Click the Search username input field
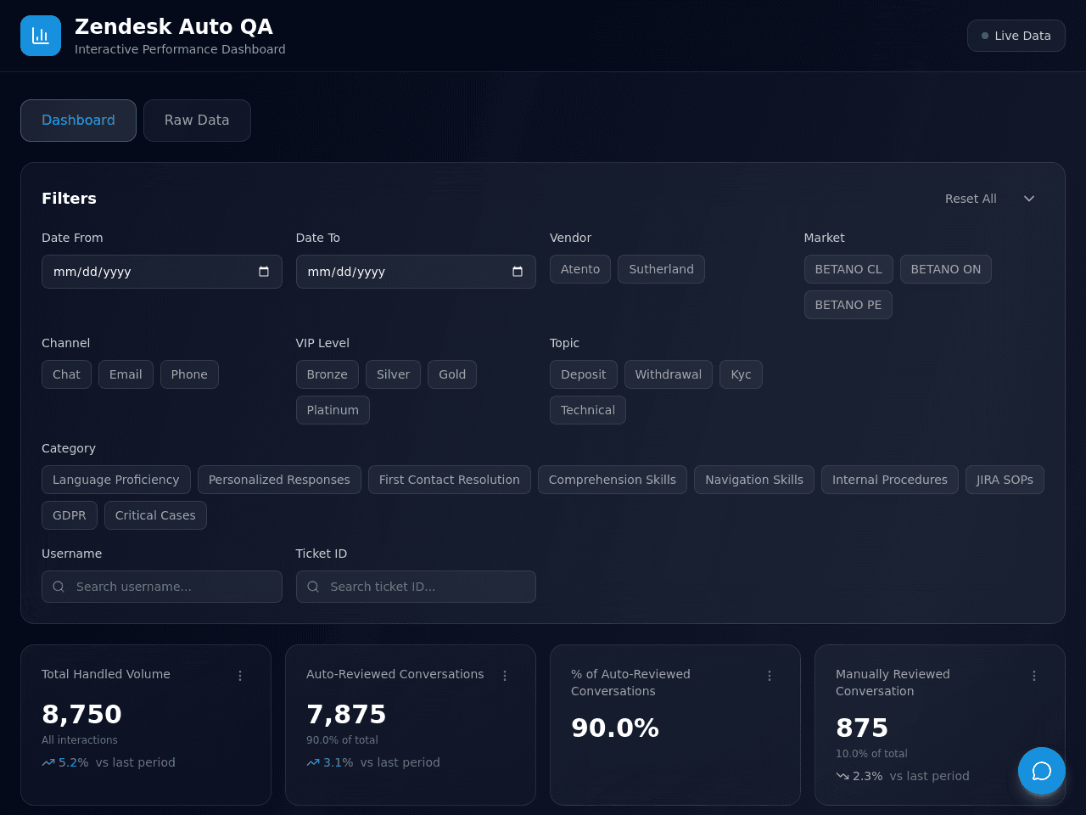The height and width of the screenshot is (815, 1086). 162,587
